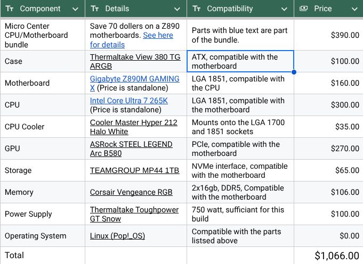Select the 'Operating System' component cell
Screen dimensions: 363x264
43,236
